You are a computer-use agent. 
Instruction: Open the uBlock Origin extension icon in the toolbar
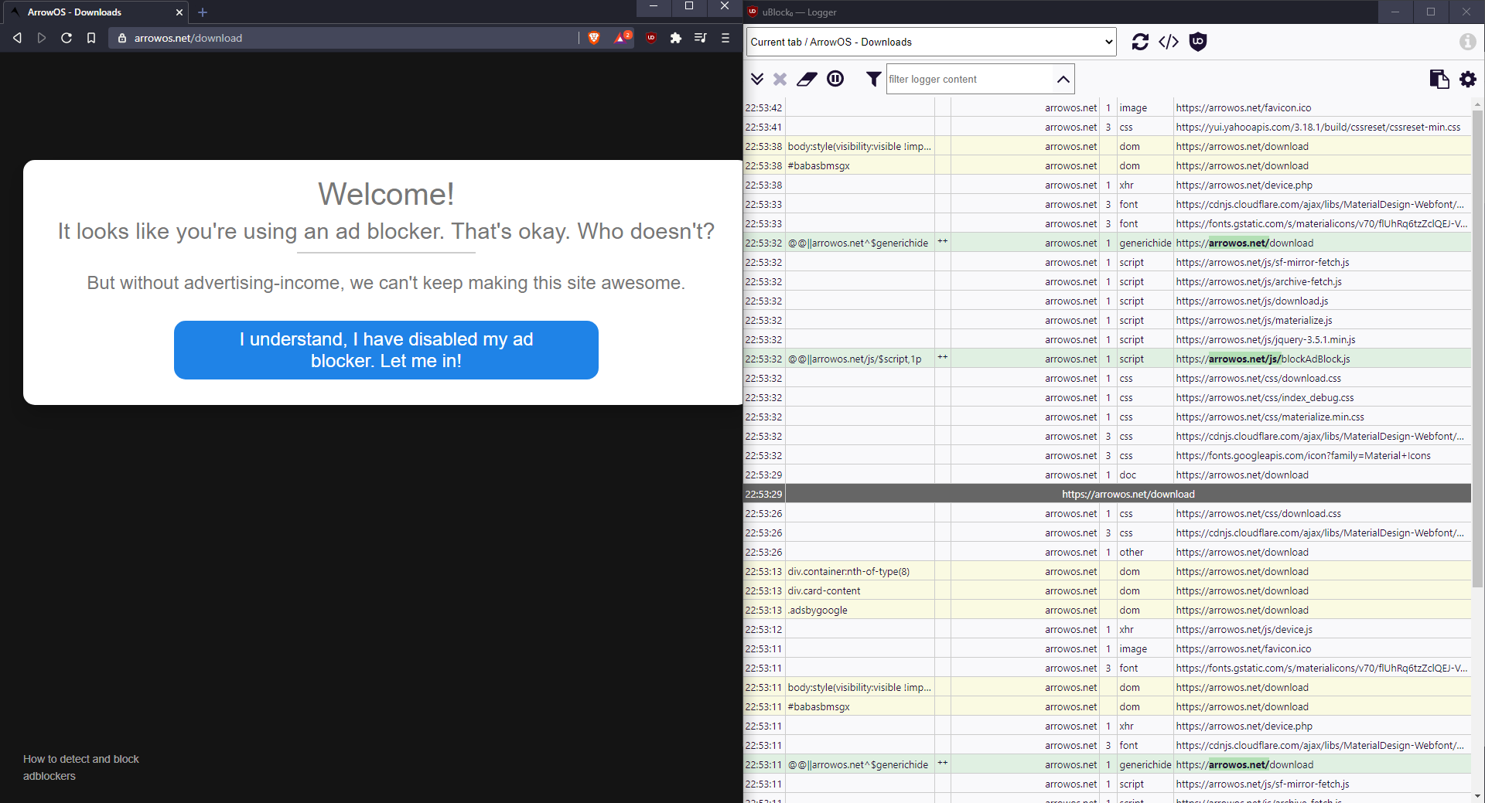click(650, 37)
